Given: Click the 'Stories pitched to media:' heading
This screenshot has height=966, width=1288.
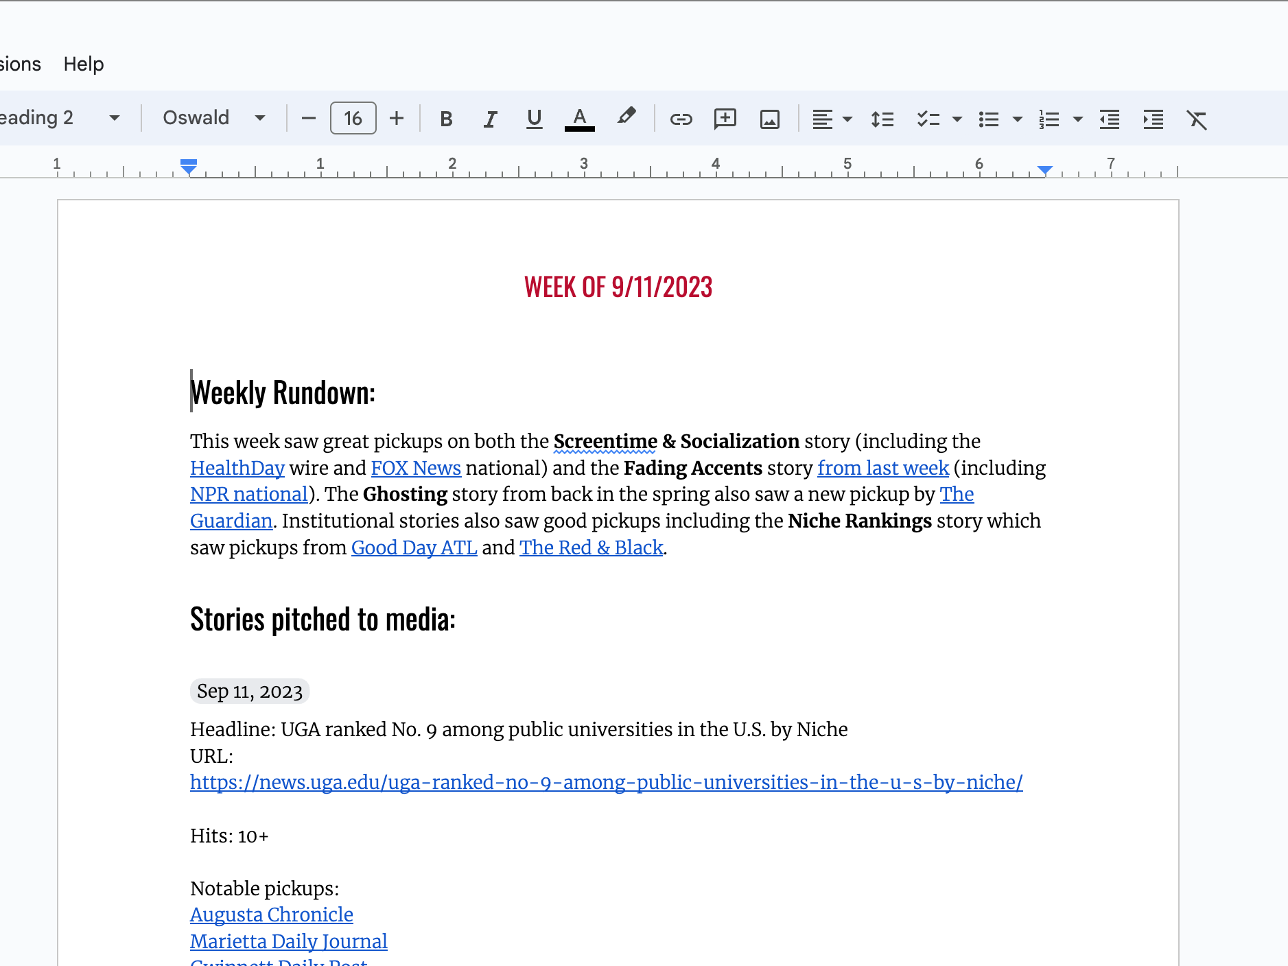Looking at the screenshot, I should click(x=323, y=619).
